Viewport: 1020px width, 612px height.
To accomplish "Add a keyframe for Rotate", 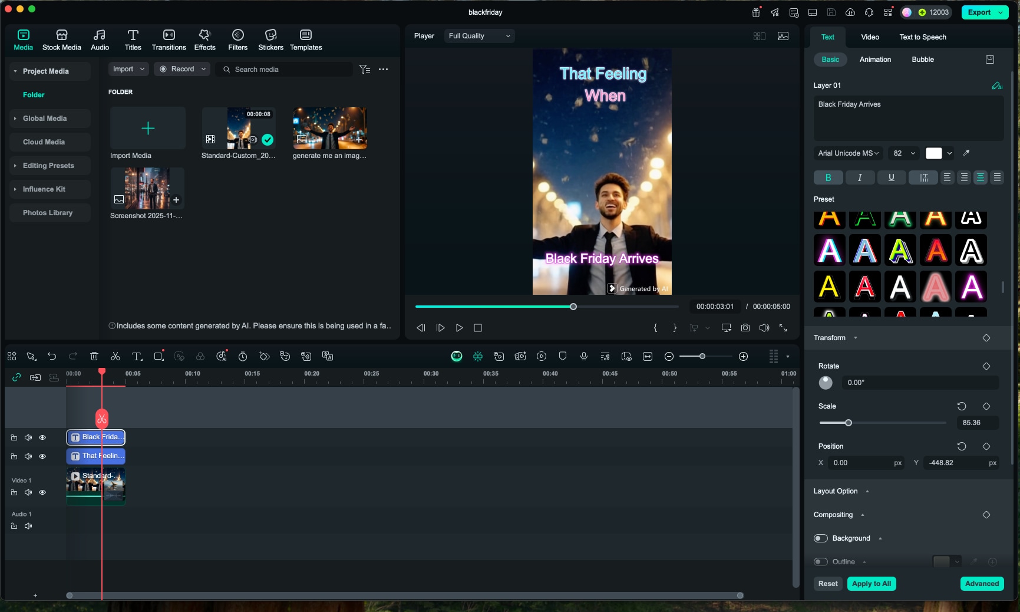I will pyautogui.click(x=986, y=366).
